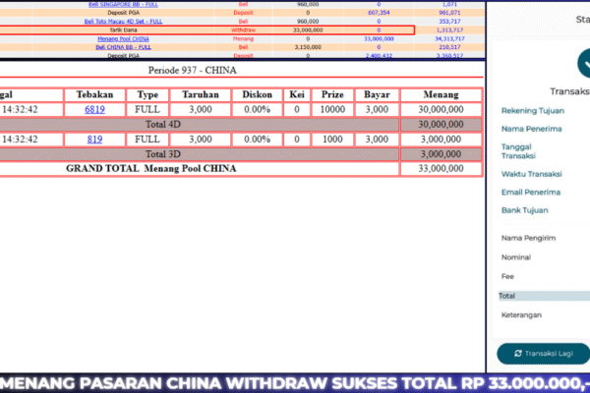Click the 353,717 balance value
Screen dimensions: 590x393
(x=449, y=22)
